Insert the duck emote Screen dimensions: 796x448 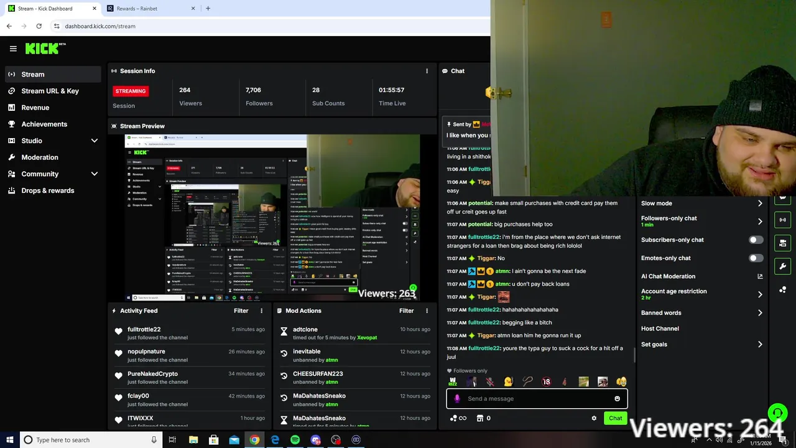[508, 382]
